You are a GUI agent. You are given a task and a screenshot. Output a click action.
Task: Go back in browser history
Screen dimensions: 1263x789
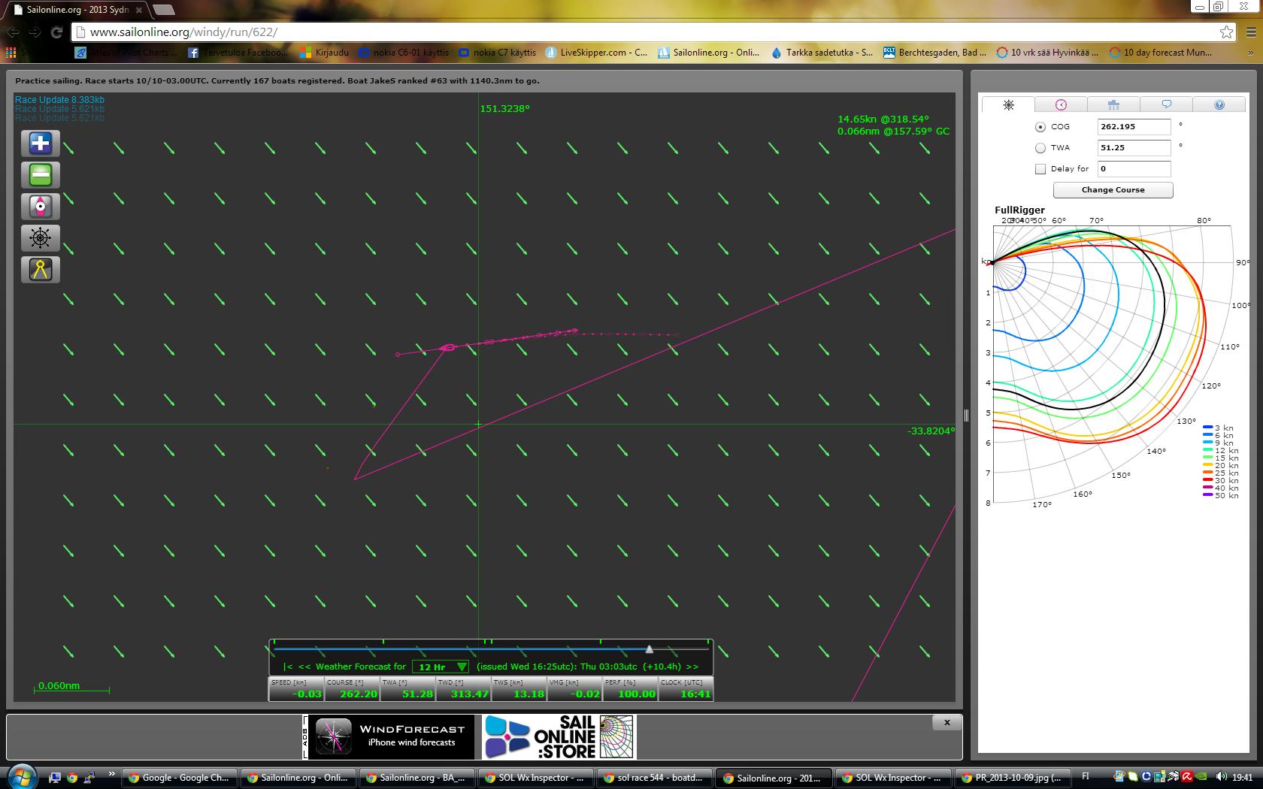coord(13,32)
